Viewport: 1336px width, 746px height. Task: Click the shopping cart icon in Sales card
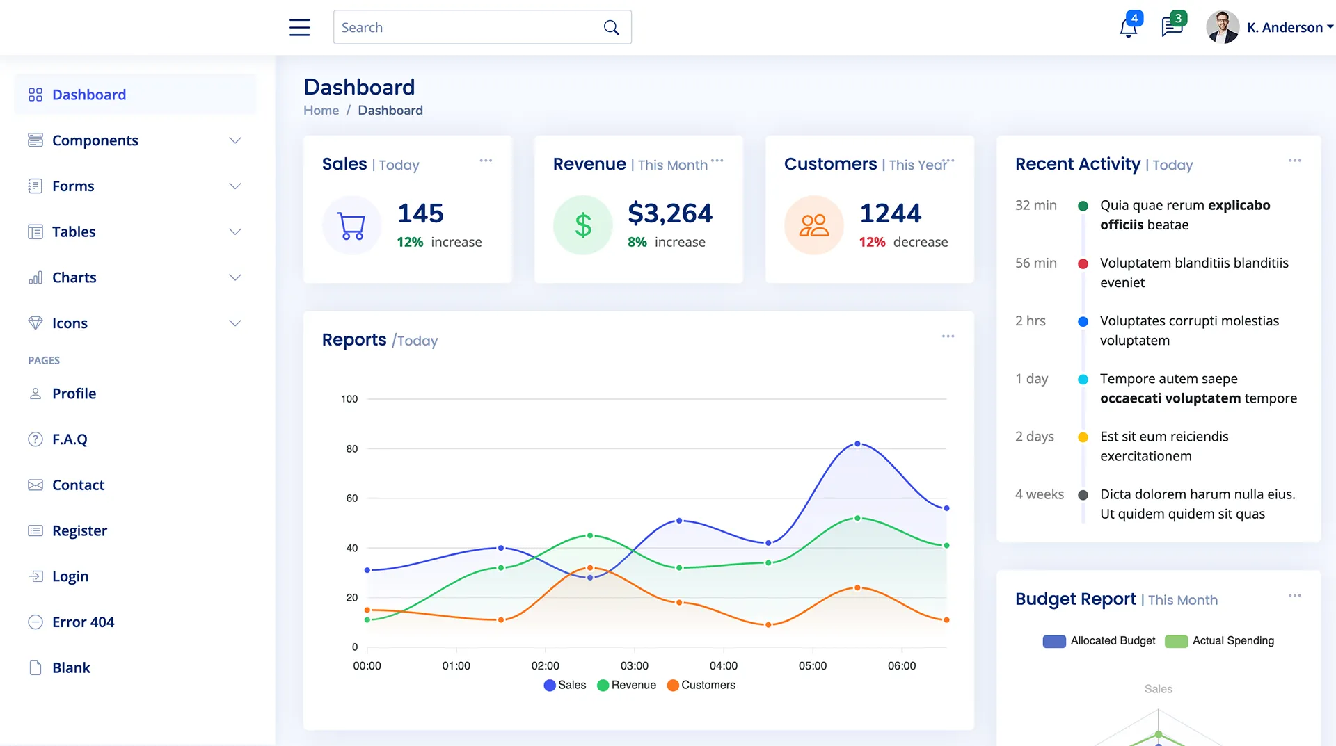click(351, 225)
